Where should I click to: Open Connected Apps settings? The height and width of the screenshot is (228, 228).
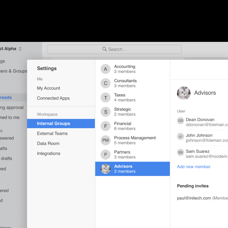coord(53,98)
